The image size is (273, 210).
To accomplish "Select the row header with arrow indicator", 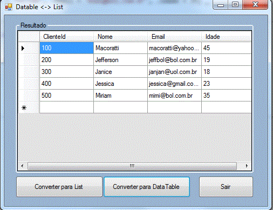I will (x=29, y=48).
